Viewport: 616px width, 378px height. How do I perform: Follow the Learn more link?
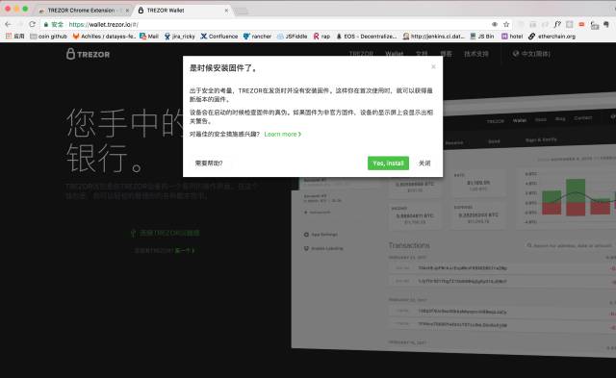click(283, 135)
